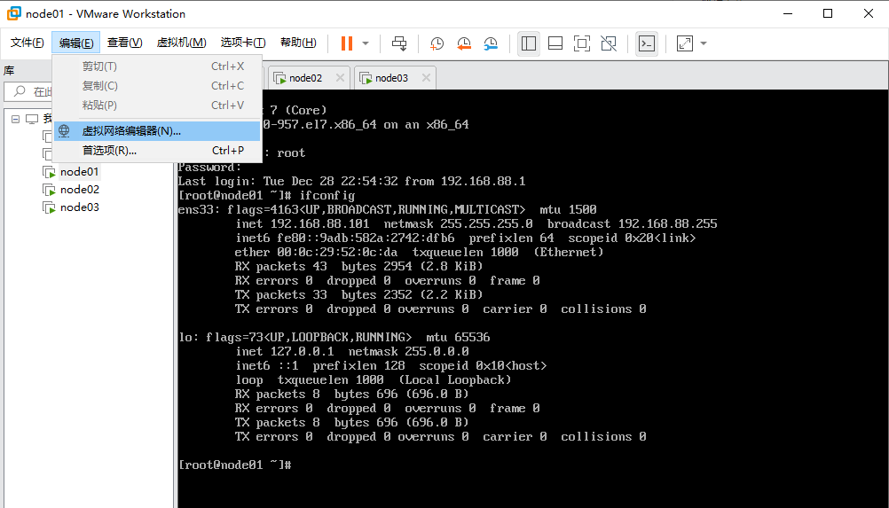Image resolution: width=889 pixels, height=508 pixels.
Task: Select node03 in the library tree
Action: 79,207
